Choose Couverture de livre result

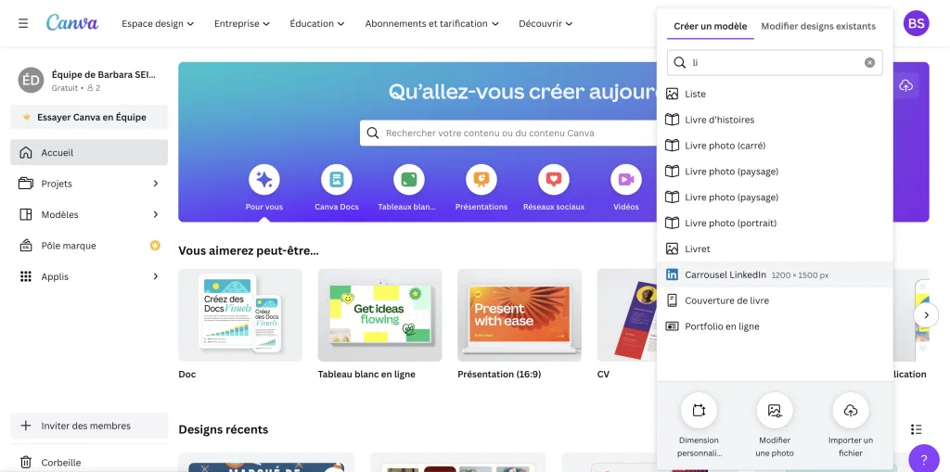pyautogui.click(x=775, y=300)
